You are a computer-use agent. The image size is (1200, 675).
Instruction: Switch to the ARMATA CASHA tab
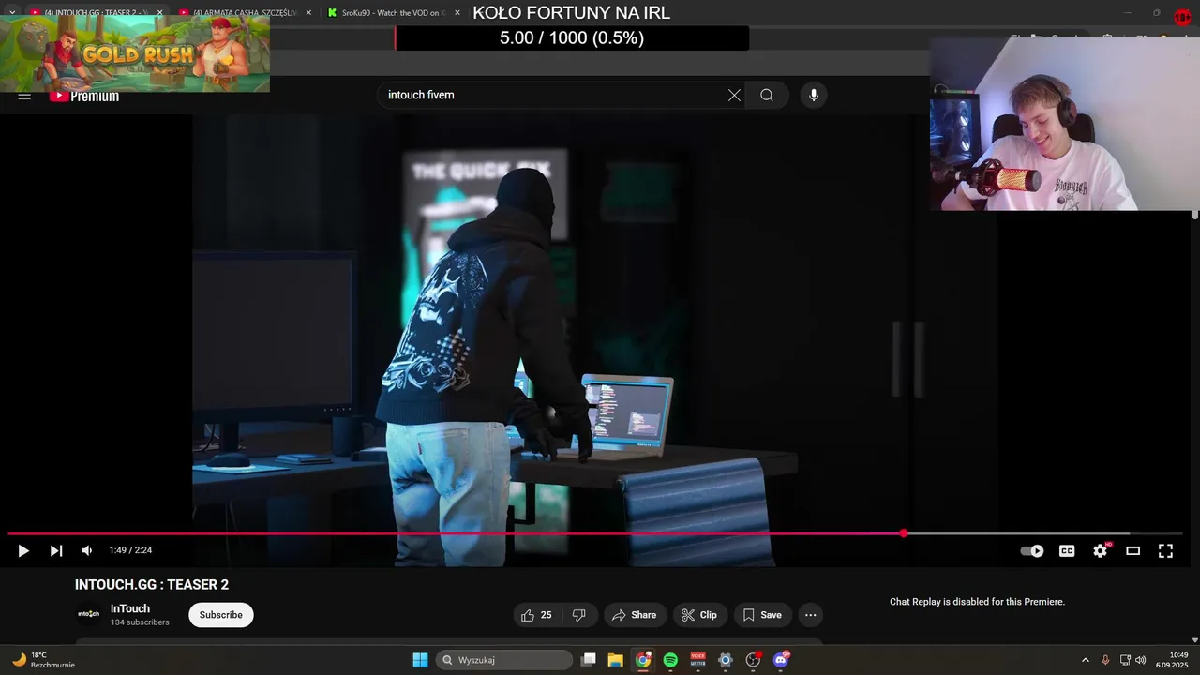click(244, 13)
